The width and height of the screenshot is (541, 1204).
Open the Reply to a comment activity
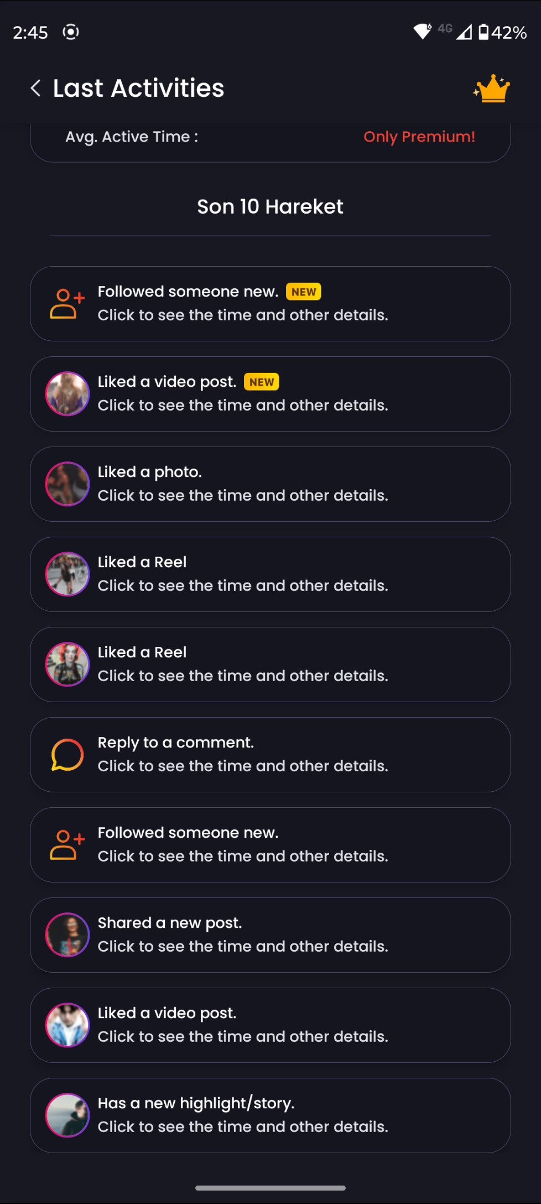[270, 755]
